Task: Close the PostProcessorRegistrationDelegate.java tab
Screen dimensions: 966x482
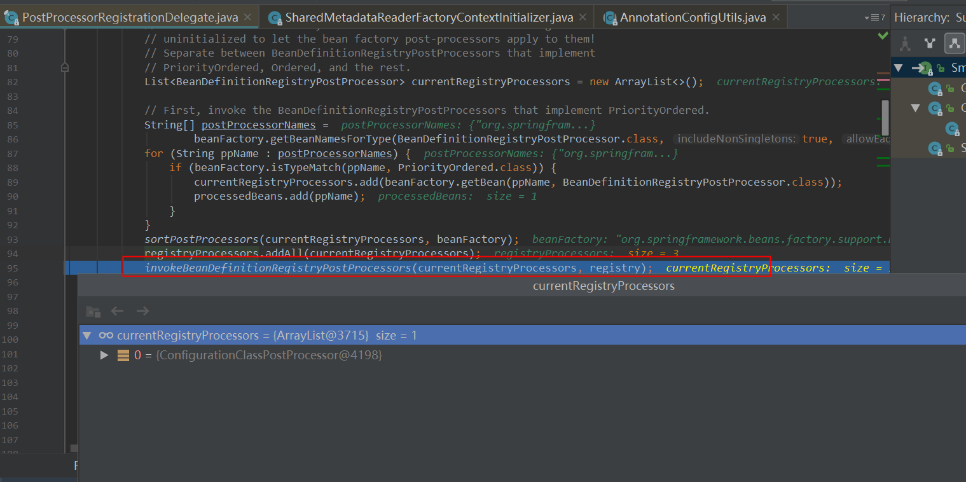Action: click(x=249, y=17)
